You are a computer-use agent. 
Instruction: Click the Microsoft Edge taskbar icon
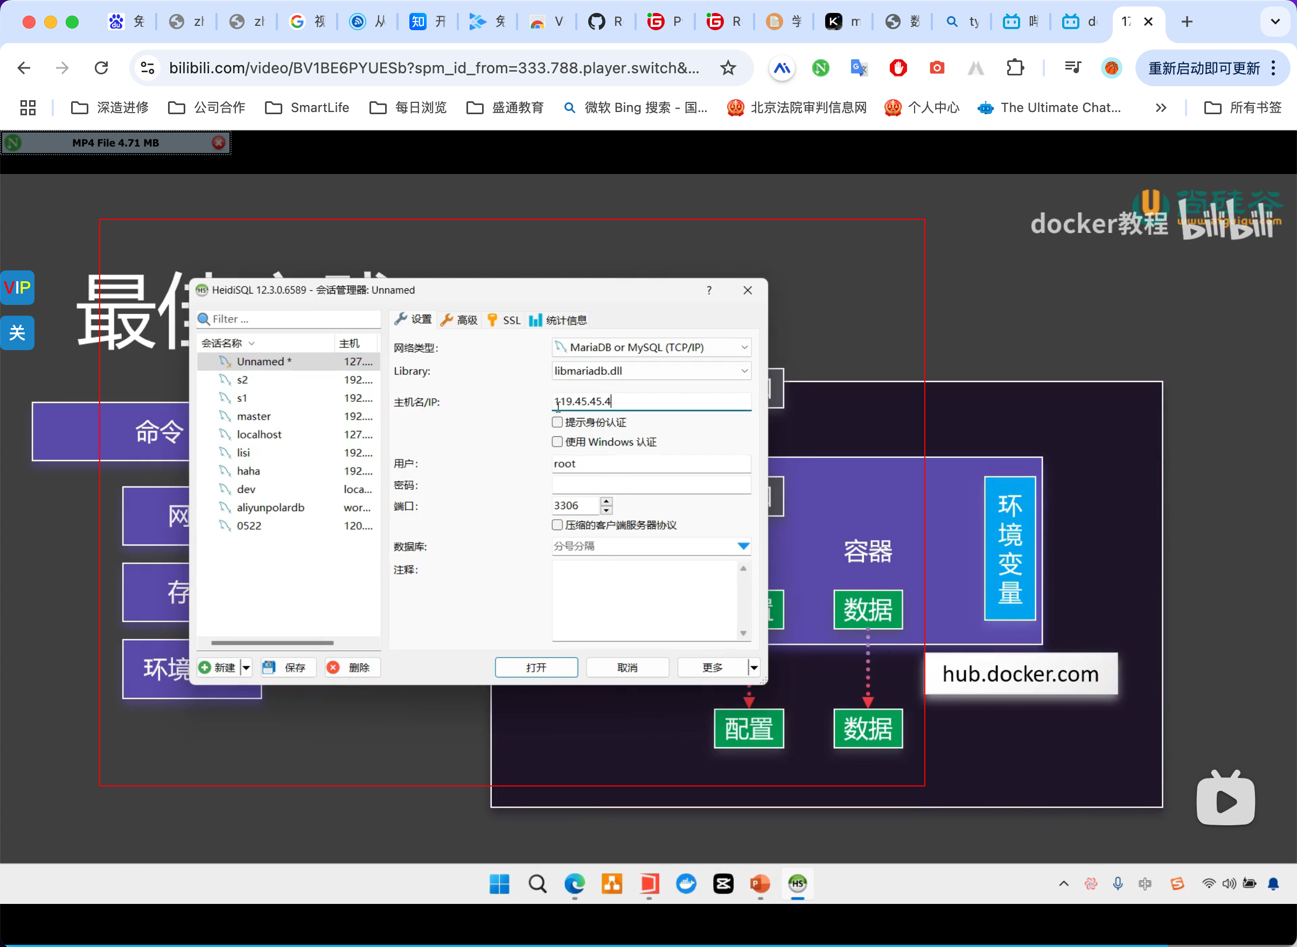pyautogui.click(x=574, y=883)
